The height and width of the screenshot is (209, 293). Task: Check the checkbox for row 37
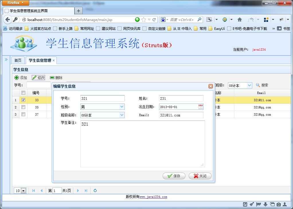click(x=23, y=114)
